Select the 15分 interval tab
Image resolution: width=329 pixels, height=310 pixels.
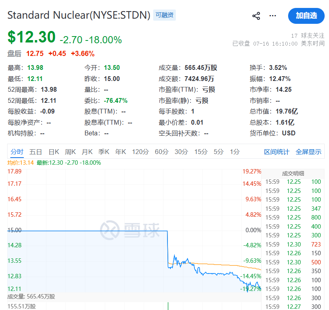click(201, 152)
